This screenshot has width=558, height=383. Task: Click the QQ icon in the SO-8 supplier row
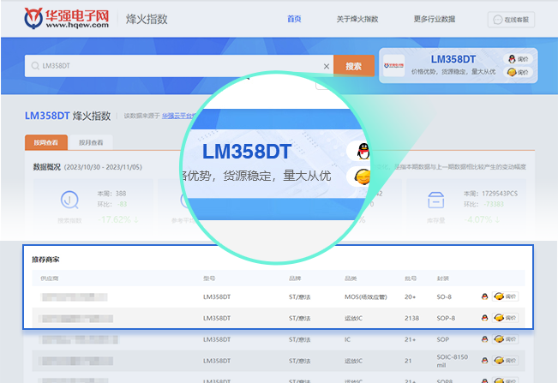click(485, 296)
